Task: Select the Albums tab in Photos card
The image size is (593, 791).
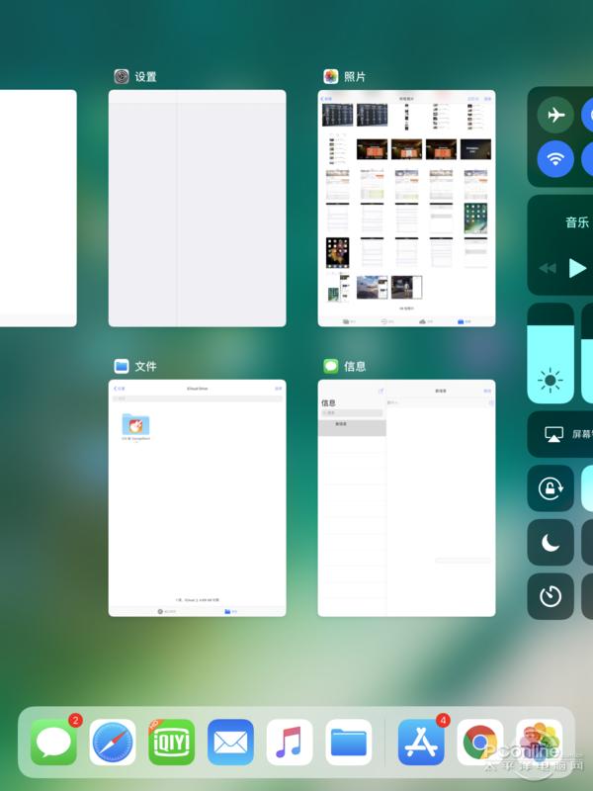Action: [464, 321]
